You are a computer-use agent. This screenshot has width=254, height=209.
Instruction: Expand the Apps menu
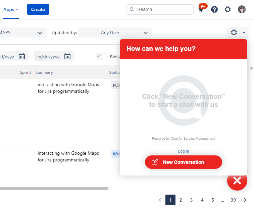click(x=11, y=9)
